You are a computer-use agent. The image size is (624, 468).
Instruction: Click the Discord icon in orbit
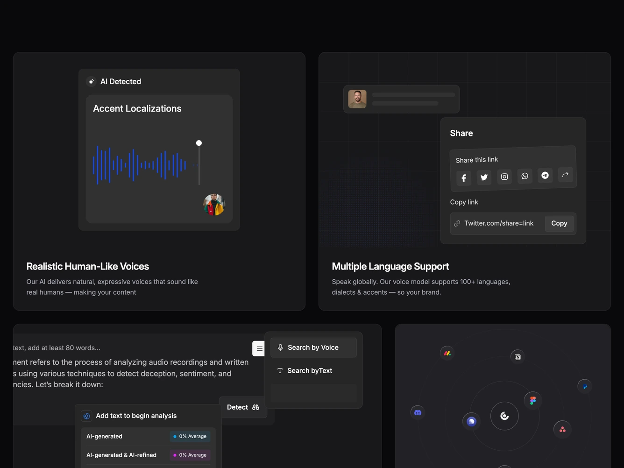tap(418, 412)
